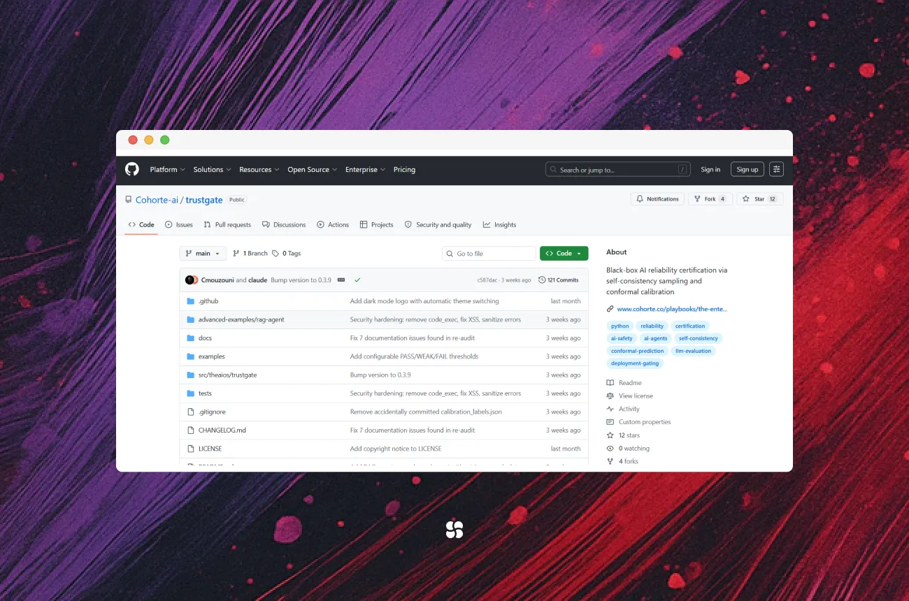
Task: Click the ai-safety topic tag
Action: coord(622,338)
